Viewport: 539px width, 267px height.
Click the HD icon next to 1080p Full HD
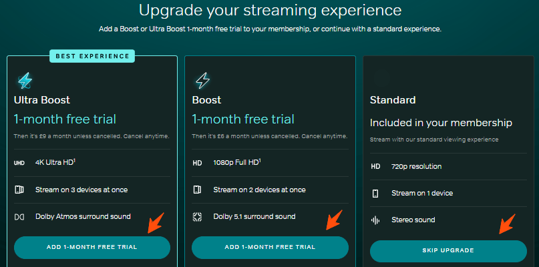(197, 163)
